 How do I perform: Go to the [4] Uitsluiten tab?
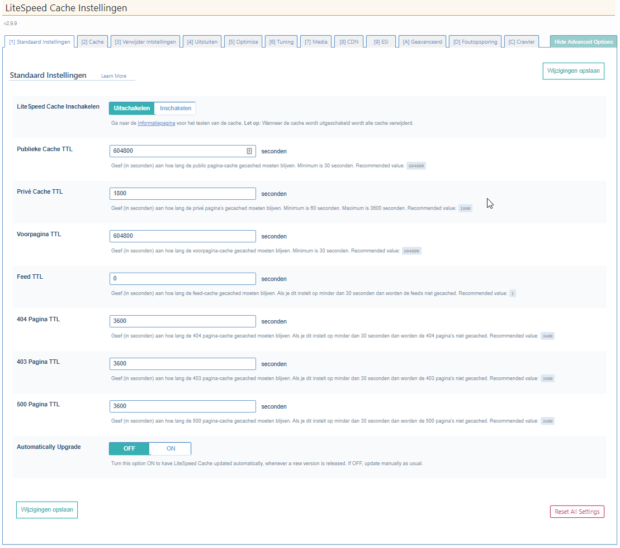pyautogui.click(x=202, y=41)
